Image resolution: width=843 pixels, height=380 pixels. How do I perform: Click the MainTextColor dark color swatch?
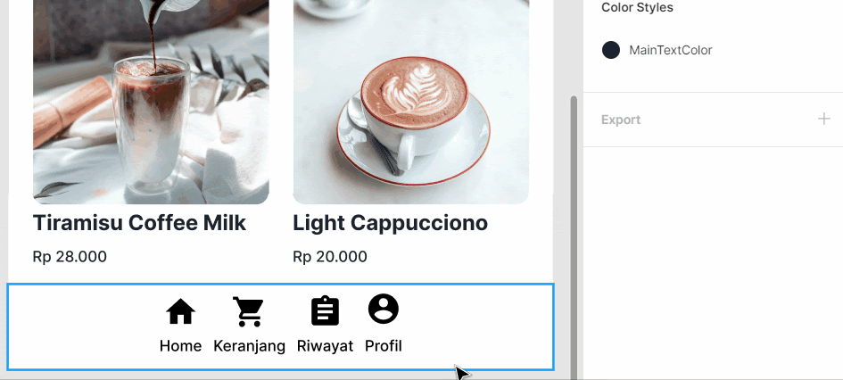(611, 50)
